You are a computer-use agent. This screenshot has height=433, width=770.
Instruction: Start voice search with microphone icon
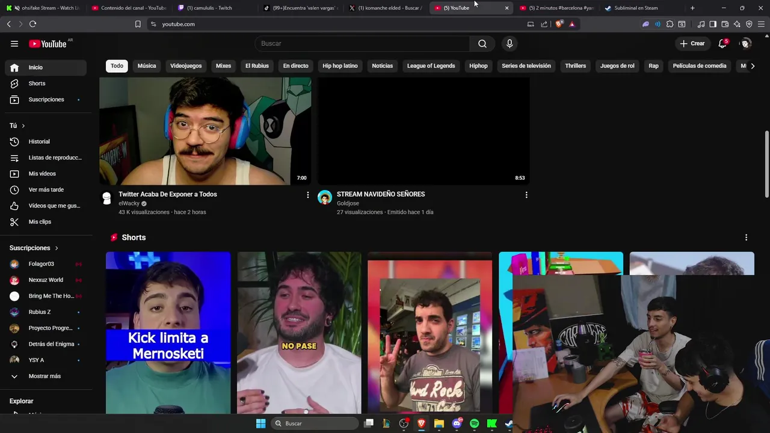510,43
